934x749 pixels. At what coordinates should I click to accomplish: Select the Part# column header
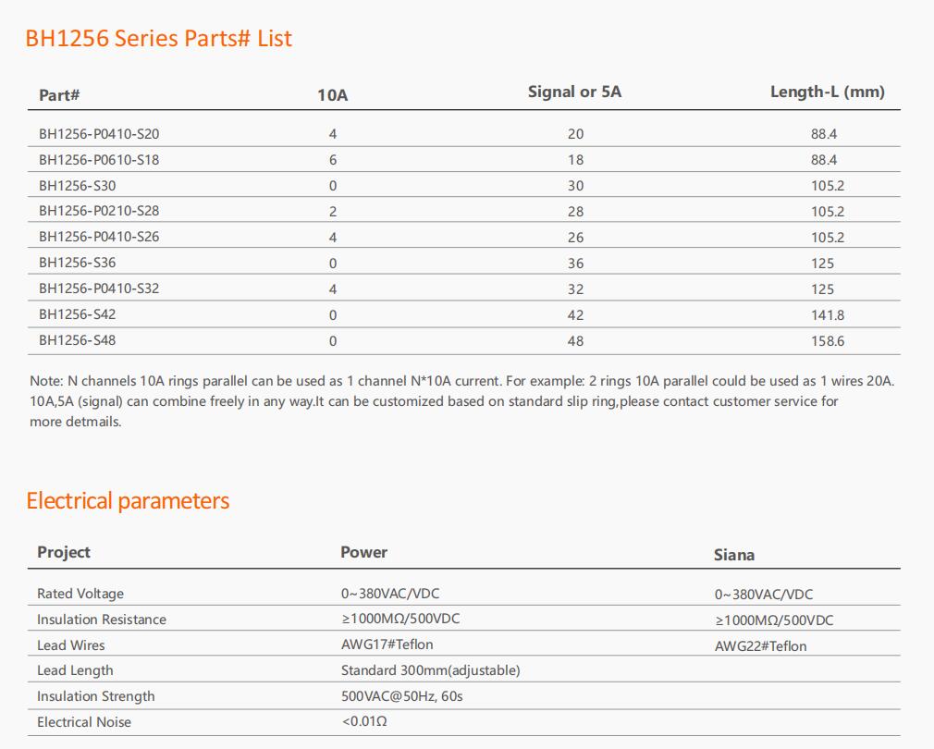(59, 95)
